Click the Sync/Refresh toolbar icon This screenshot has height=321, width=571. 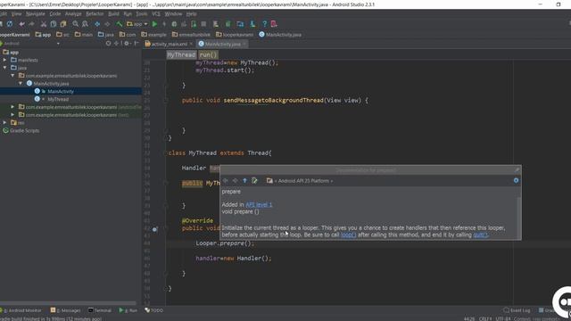pos(10,24)
